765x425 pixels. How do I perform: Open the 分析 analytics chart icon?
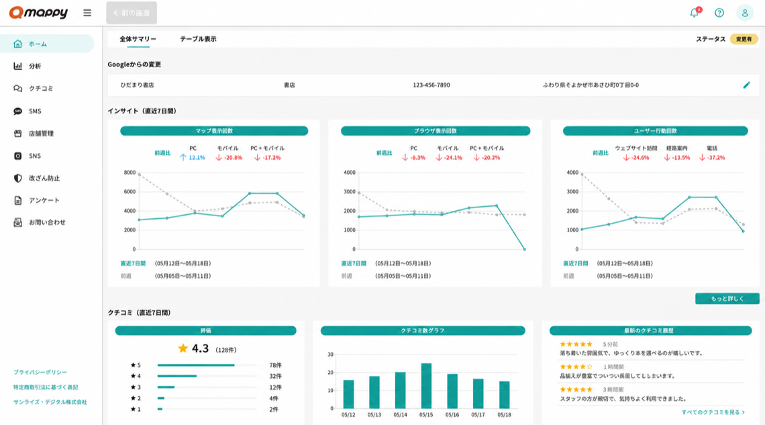18,66
